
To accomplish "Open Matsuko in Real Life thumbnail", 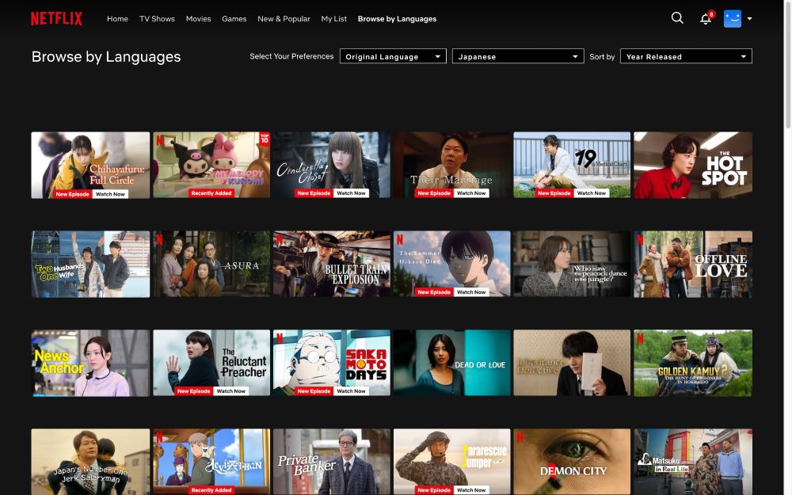I will pyautogui.click(x=693, y=462).
